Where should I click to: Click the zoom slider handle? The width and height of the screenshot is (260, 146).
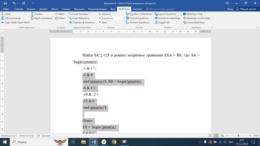[x=238, y=135]
